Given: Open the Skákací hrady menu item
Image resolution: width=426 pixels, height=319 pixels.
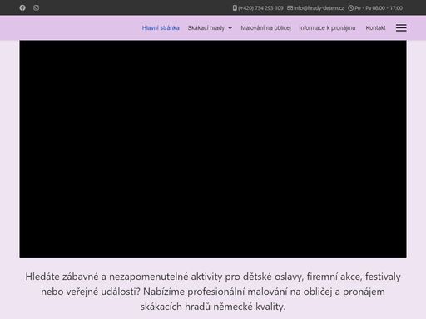Looking at the screenshot, I should coord(206,28).
